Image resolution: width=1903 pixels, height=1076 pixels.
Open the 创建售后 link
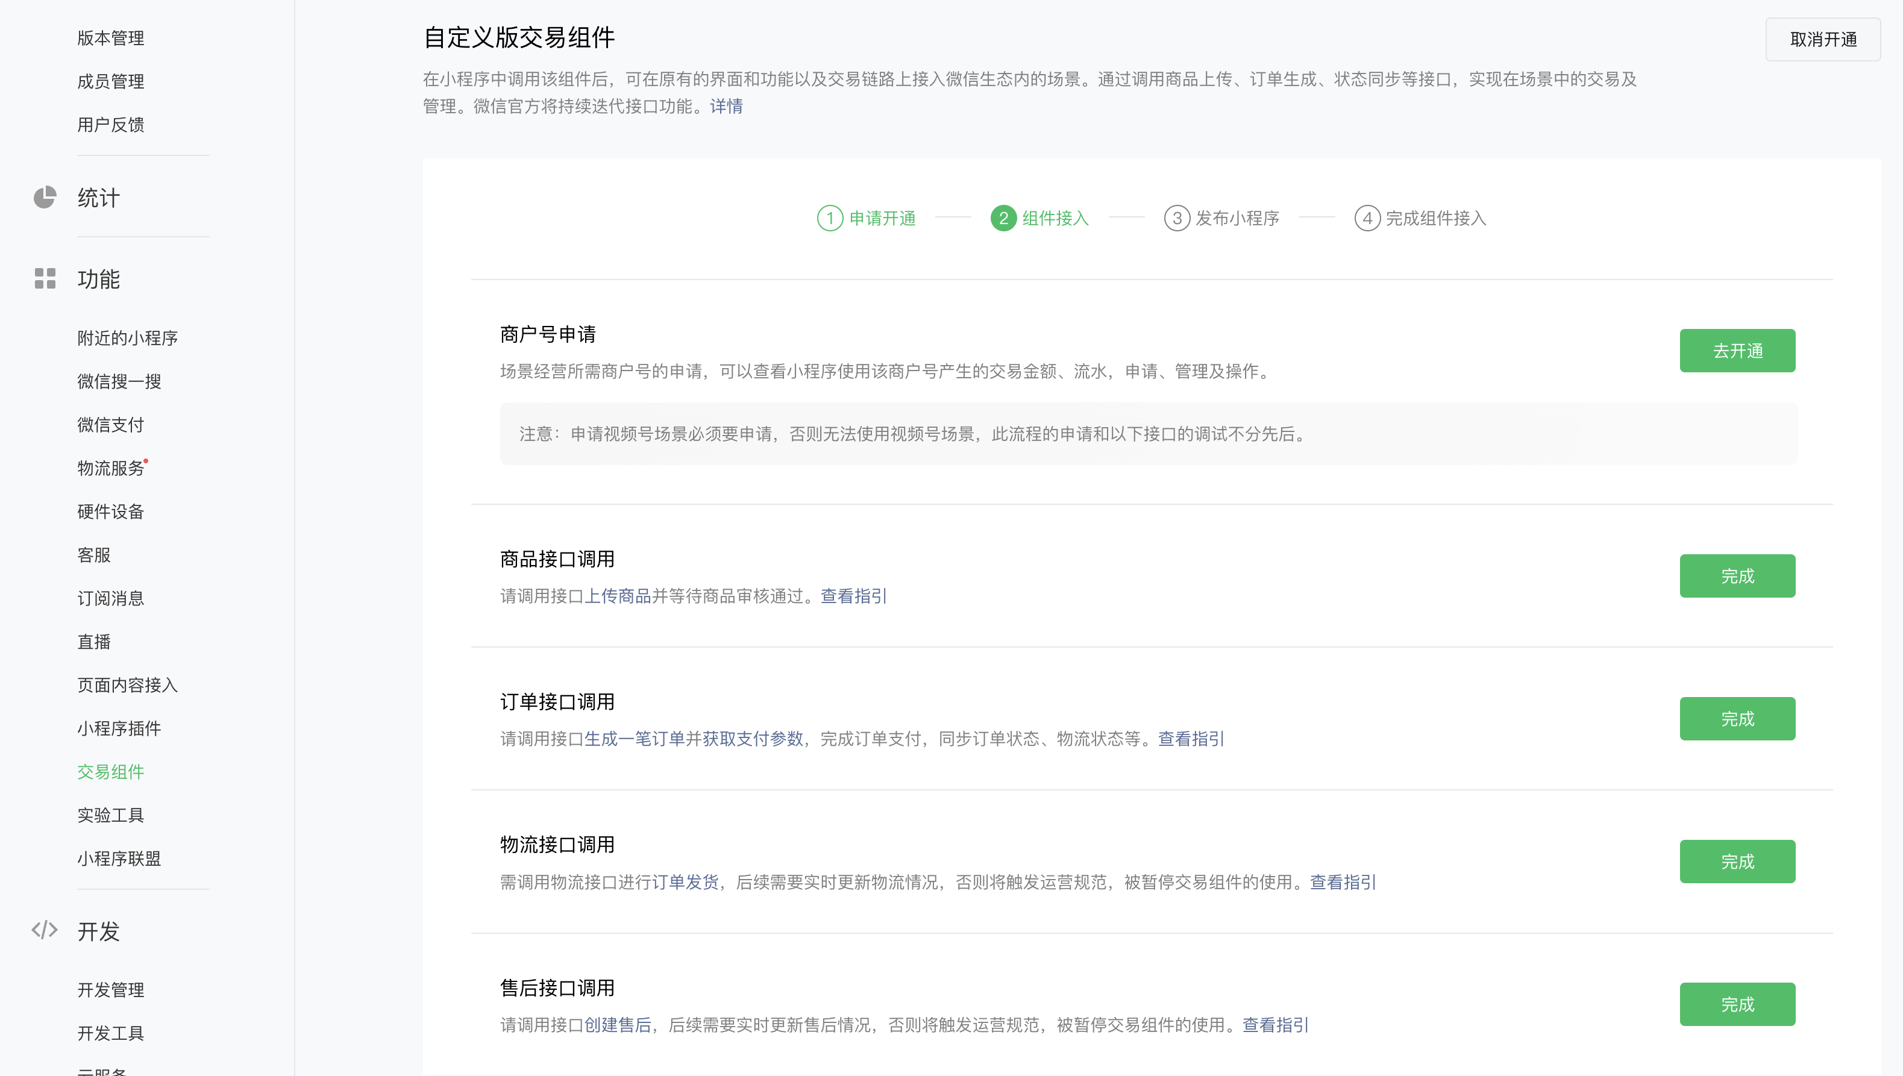coord(617,1024)
